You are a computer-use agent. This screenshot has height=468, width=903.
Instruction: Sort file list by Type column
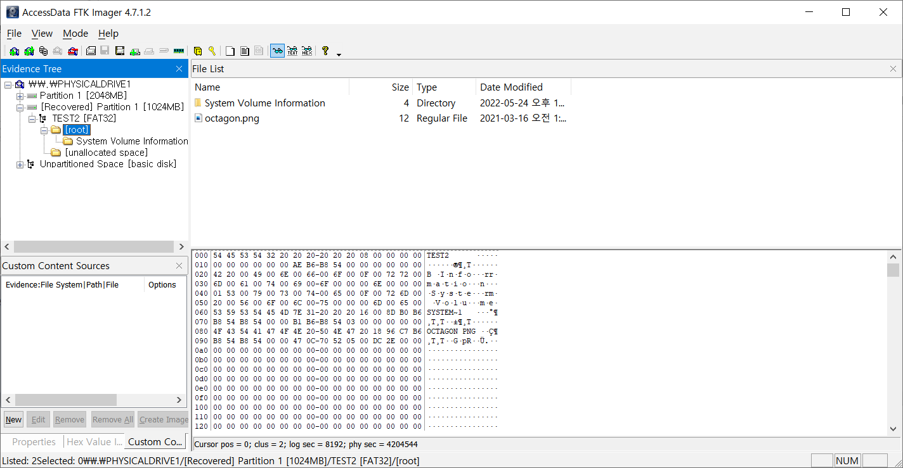(444, 87)
